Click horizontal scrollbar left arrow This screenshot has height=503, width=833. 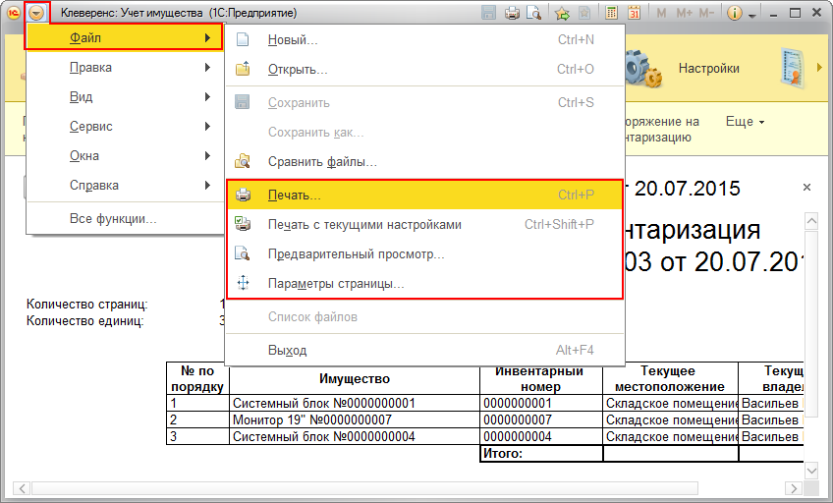point(22,488)
